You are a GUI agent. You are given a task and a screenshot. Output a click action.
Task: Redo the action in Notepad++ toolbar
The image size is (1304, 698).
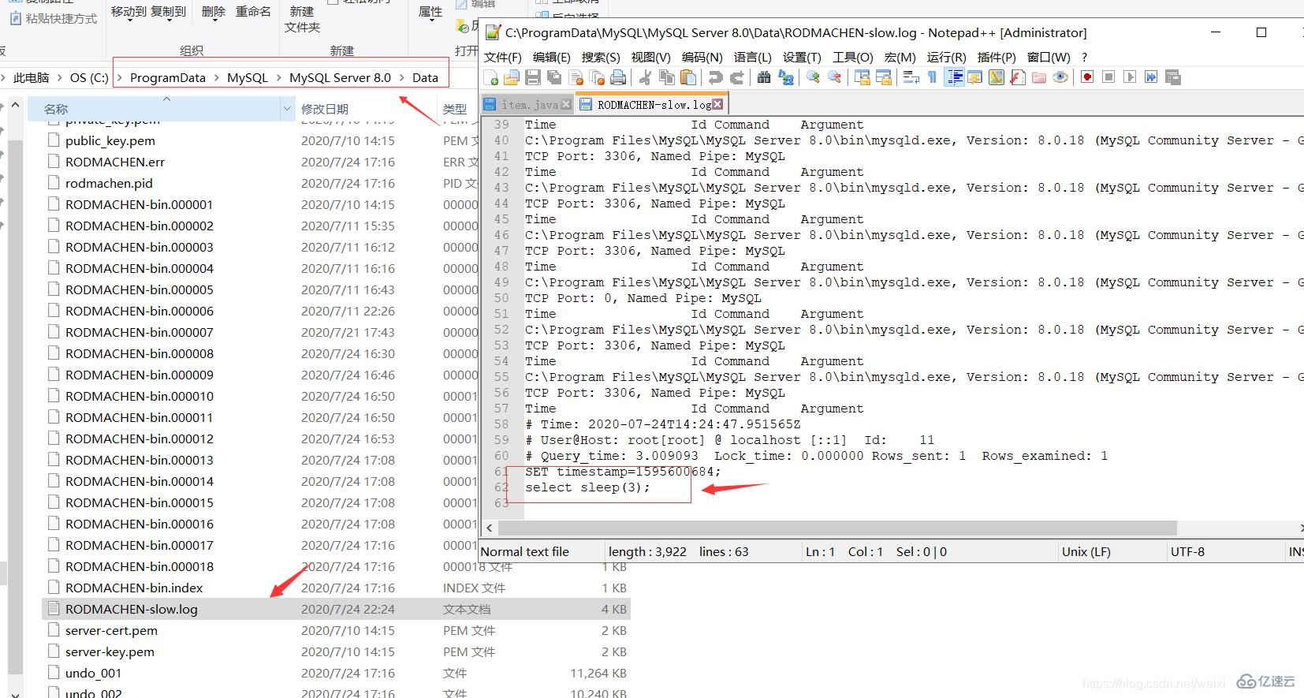coord(736,77)
